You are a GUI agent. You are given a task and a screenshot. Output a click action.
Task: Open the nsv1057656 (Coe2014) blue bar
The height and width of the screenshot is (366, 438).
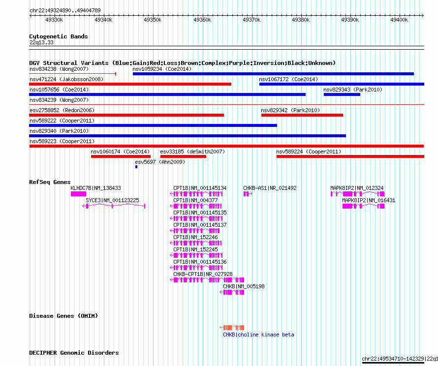(x=167, y=94)
